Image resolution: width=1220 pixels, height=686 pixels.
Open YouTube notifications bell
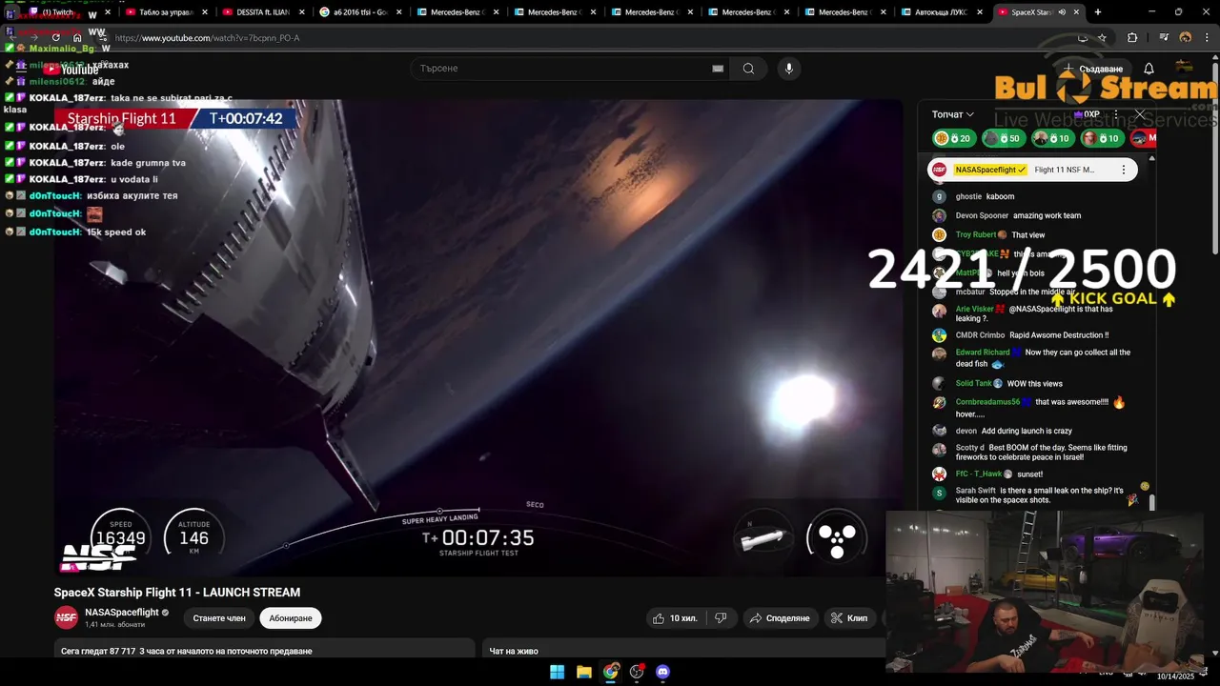(1149, 69)
